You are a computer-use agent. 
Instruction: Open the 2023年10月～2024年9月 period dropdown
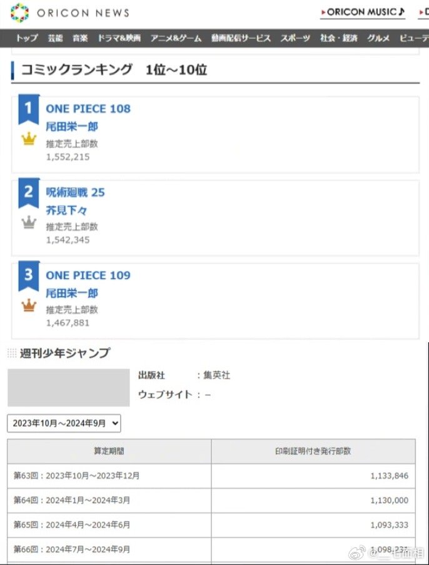(x=64, y=423)
